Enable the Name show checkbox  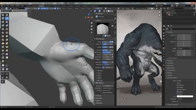click(x=177, y=81)
